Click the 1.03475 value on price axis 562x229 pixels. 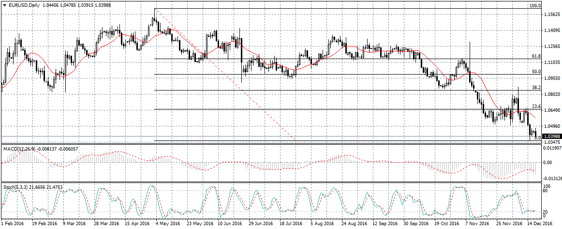coord(552,142)
